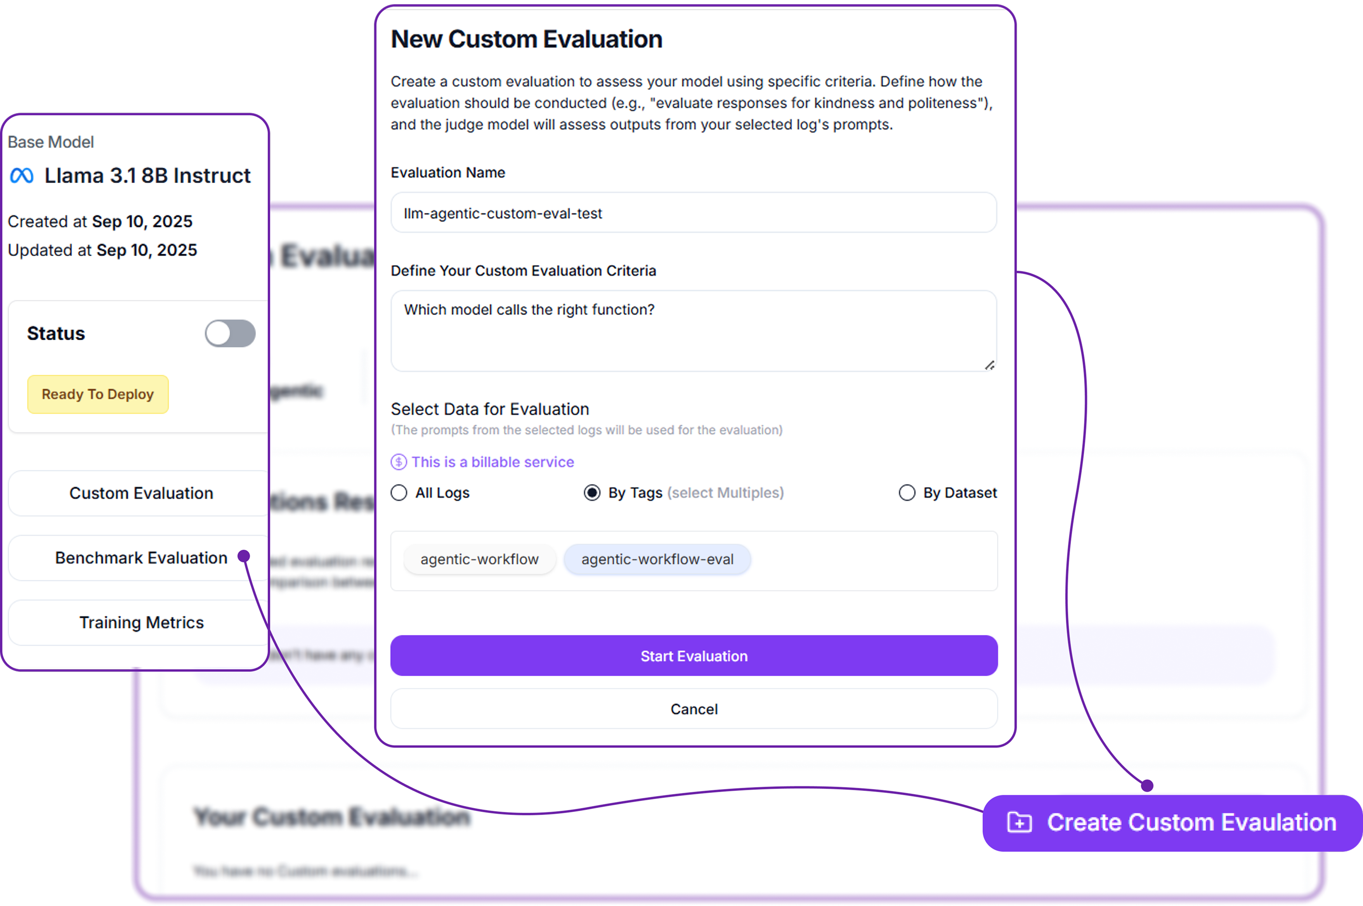Click the resize handle of the criteria textarea

point(990,365)
